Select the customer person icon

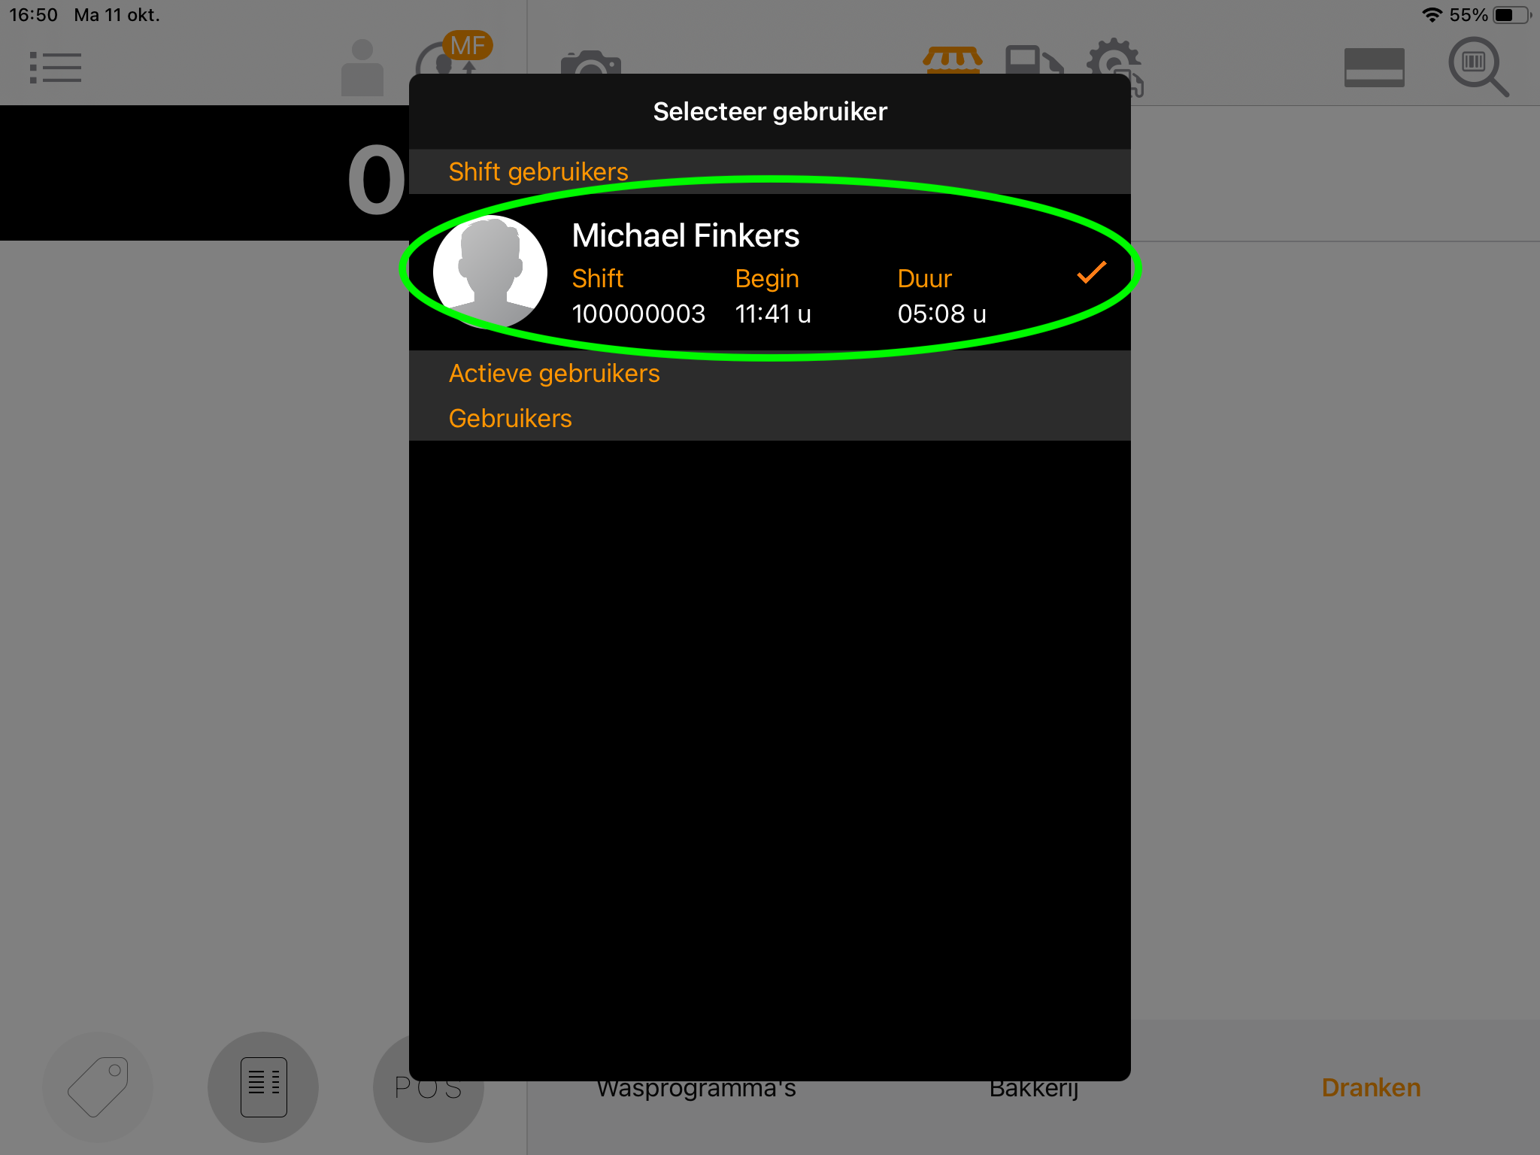pos(362,68)
